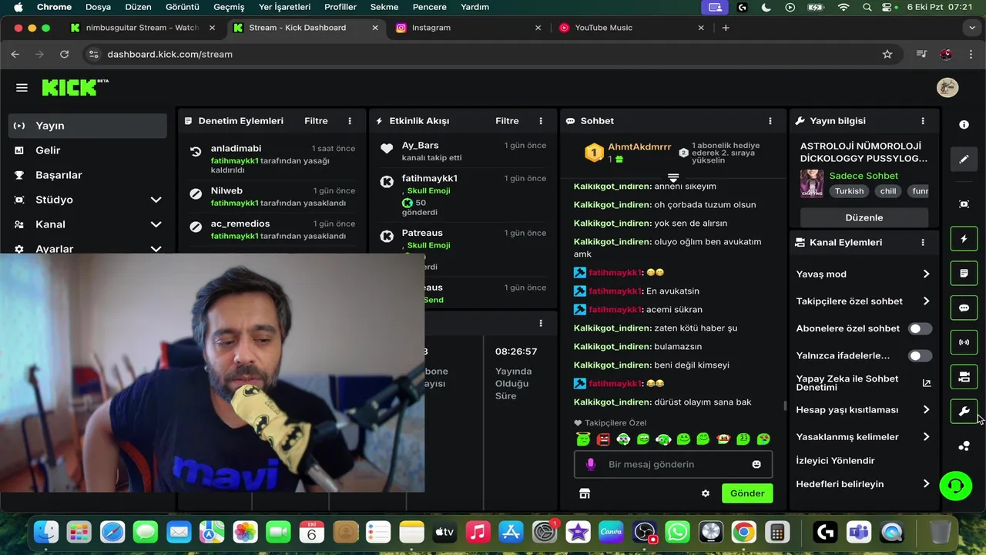Screen dimensions: 986x555
Task: Go to Gelir in sidebar
Action: pos(87,150)
